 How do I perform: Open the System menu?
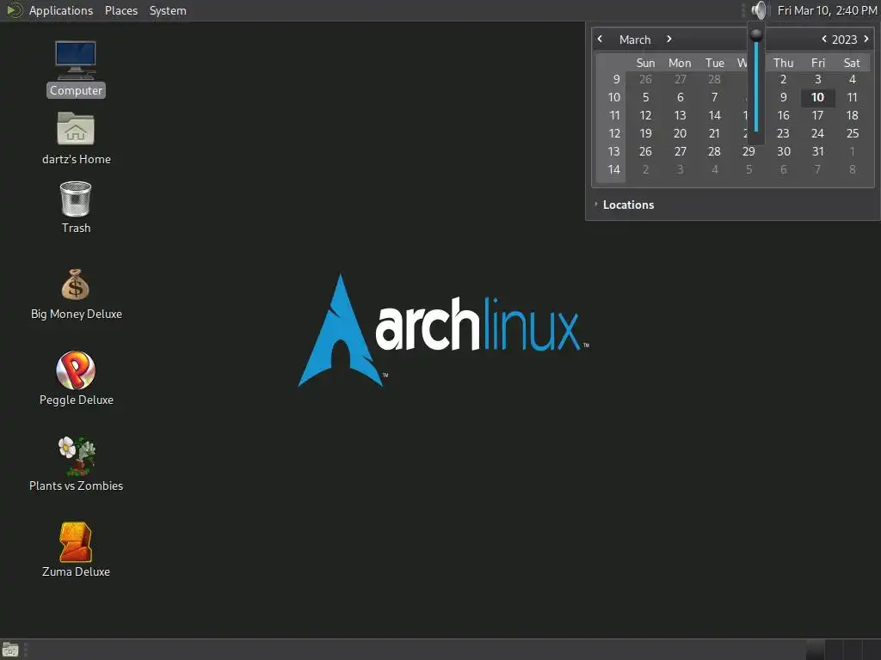tap(168, 10)
